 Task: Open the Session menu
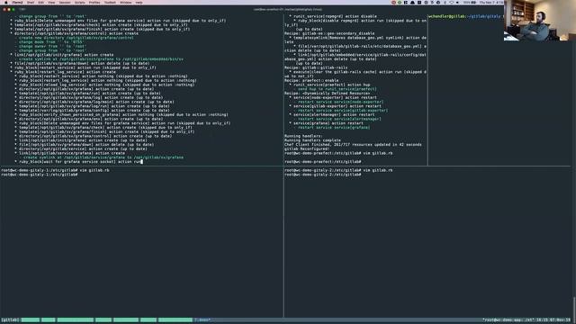click(65, 2)
